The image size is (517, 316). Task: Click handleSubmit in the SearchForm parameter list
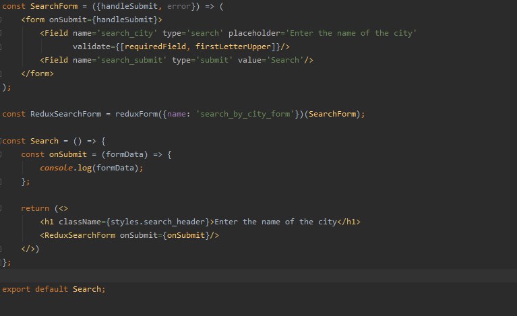129,6
